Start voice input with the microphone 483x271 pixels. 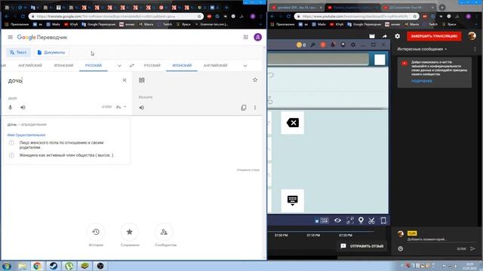coord(10,107)
